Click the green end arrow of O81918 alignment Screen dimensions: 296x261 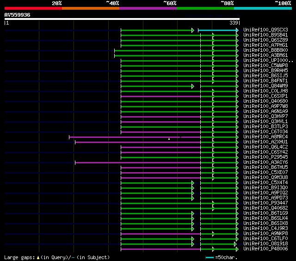(235, 244)
